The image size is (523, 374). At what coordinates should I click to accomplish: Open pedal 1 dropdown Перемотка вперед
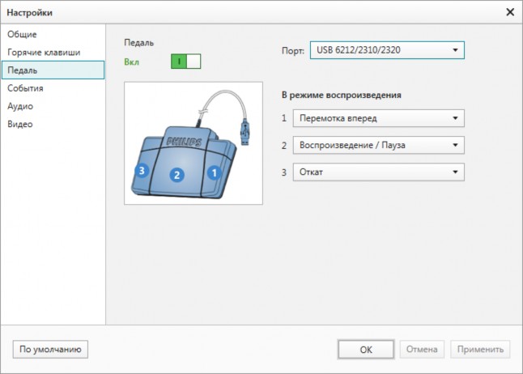[379, 118]
